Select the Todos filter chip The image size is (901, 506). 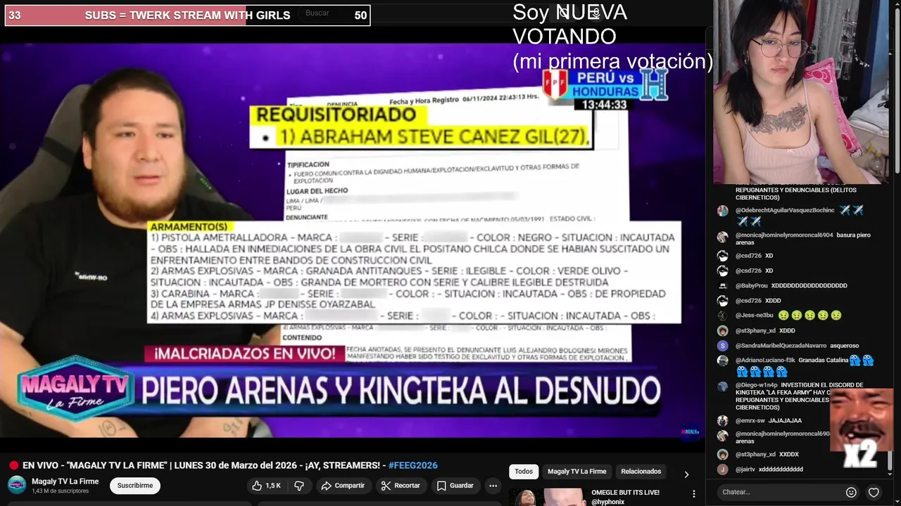(524, 472)
